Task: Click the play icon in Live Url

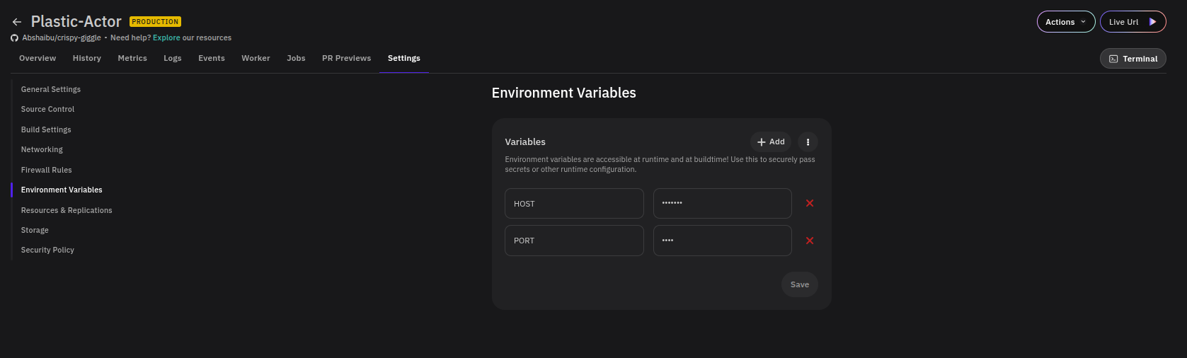Action: click(x=1153, y=22)
